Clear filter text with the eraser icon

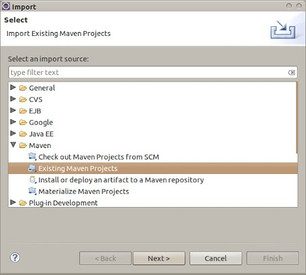click(292, 72)
